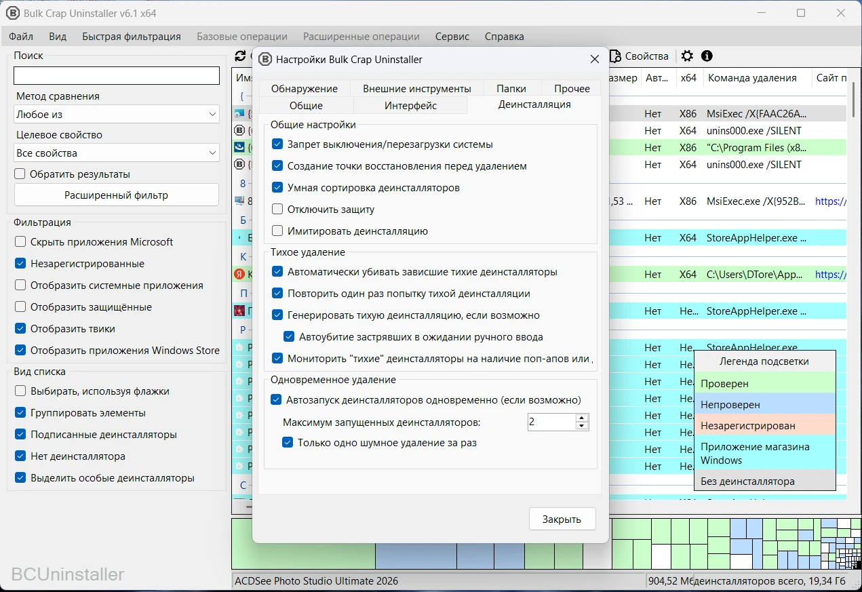
Task: Close the settings dialog with X icon
Action: click(x=595, y=60)
